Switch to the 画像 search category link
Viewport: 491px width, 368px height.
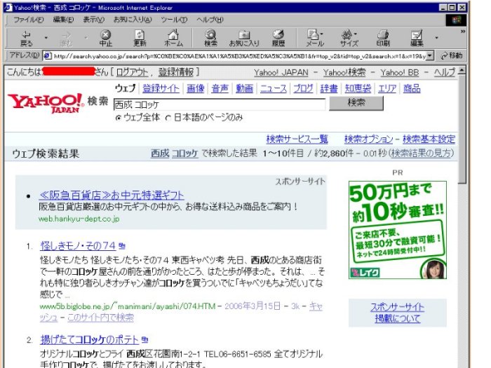(195, 88)
